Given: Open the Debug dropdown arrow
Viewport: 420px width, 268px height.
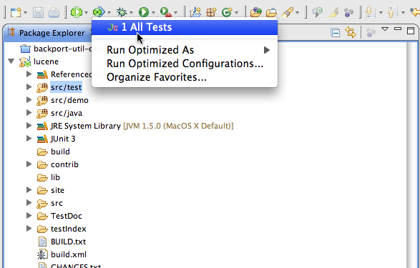Looking at the screenshot, I should (131, 13).
